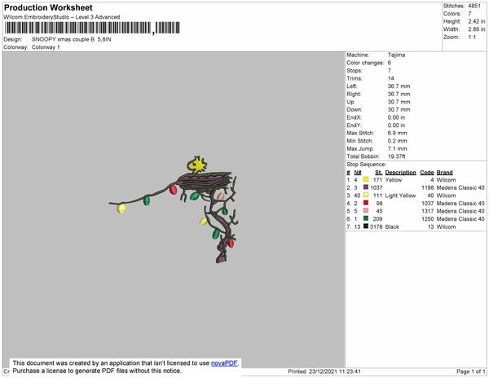
Task: Click the 'Down:' value '30.7 mm'
Action: [x=399, y=109]
